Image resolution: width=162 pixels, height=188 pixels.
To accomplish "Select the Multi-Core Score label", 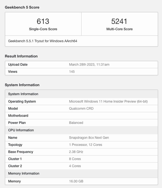I will click(x=119, y=29).
